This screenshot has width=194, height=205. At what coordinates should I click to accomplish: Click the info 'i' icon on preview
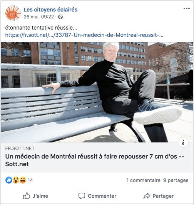tap(183, 142)
